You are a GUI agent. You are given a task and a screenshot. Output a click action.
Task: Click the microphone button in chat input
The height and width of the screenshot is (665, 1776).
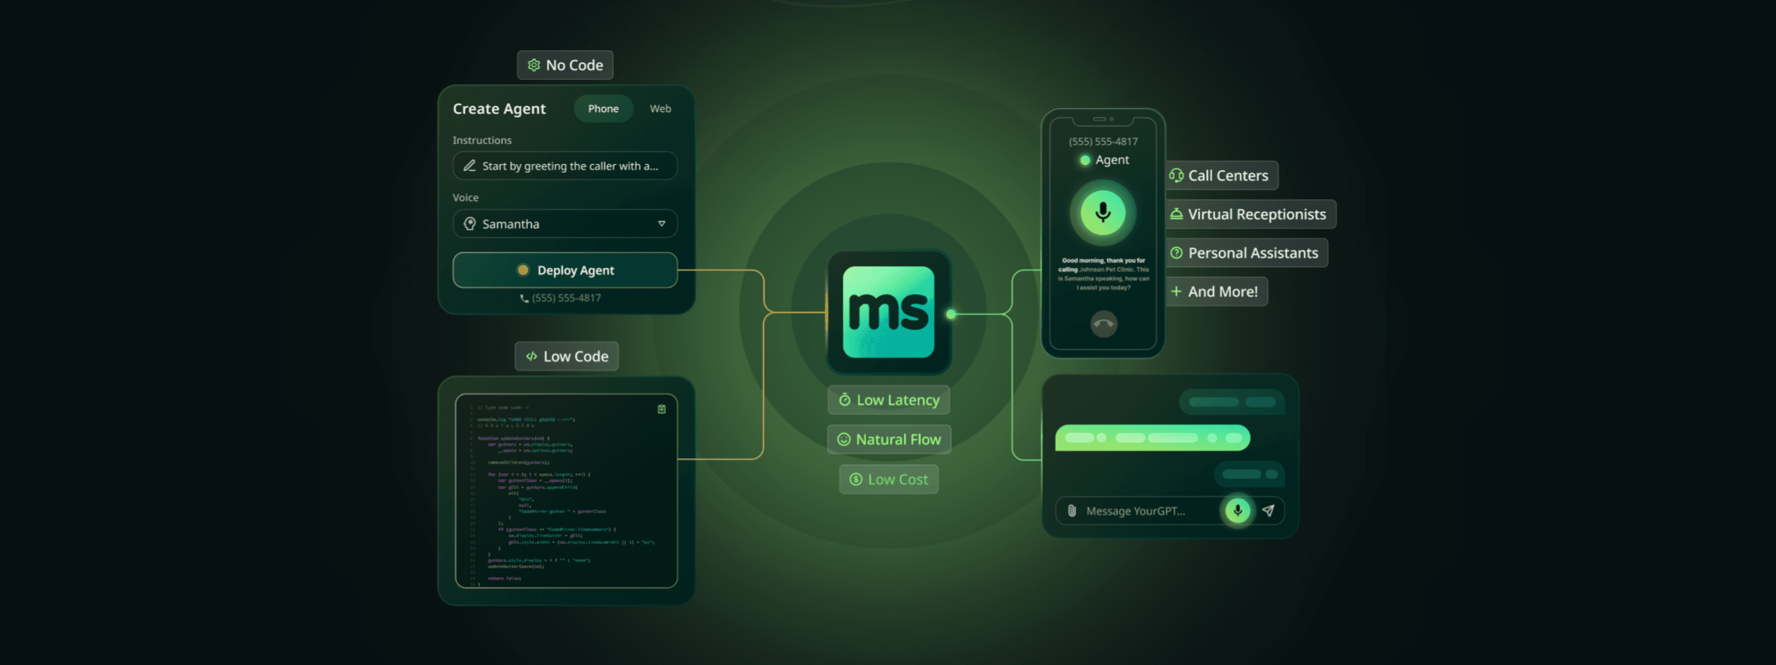click(1238, 510)
